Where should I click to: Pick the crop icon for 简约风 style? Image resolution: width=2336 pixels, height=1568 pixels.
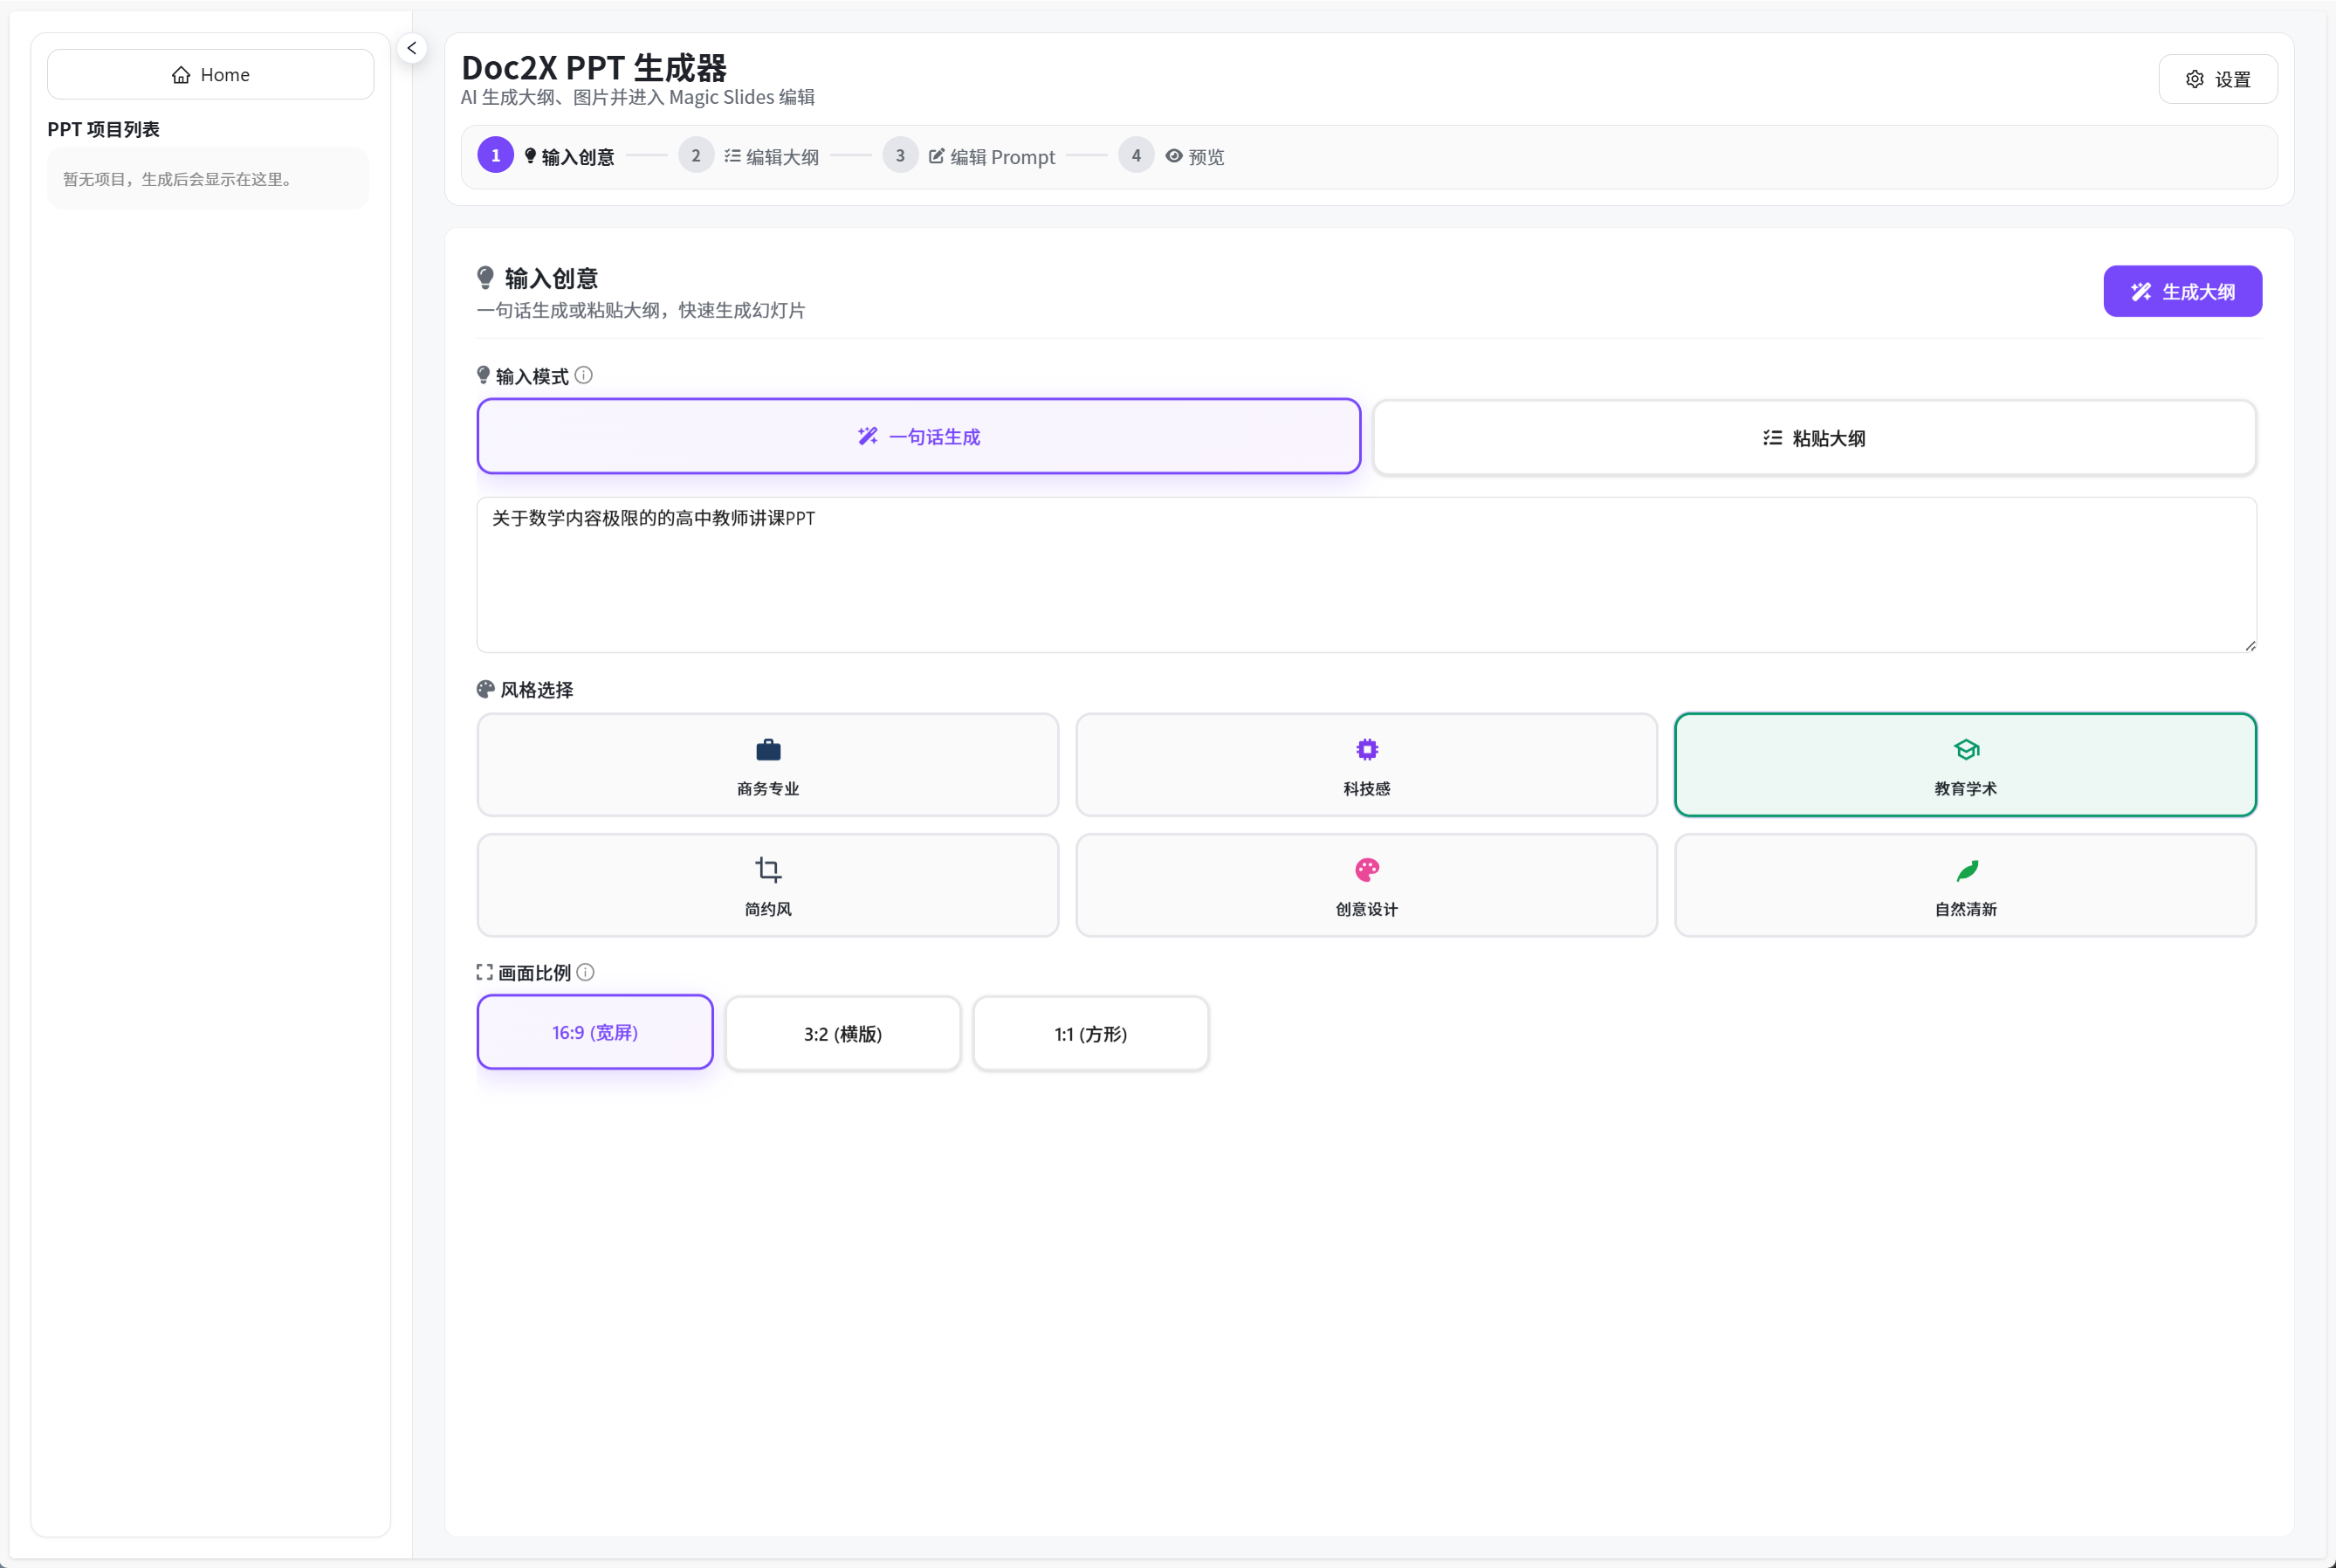click(767, 870)
